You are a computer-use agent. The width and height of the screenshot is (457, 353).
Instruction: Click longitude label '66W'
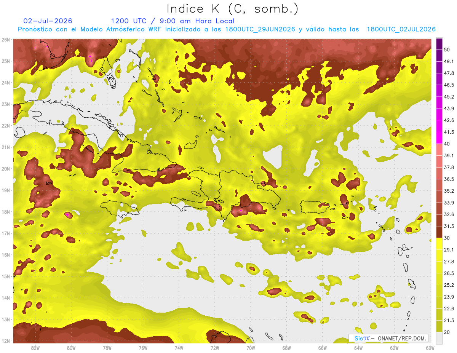click(323, 348)
